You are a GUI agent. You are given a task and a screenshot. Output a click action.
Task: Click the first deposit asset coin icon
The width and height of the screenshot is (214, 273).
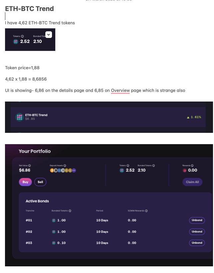pos(52,170)
